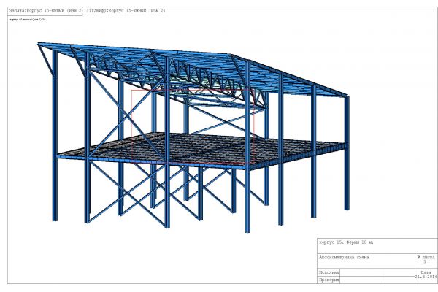Click the 3D steel frame model drawing
This screenshot has height=292, width=438.
(193, 137)
